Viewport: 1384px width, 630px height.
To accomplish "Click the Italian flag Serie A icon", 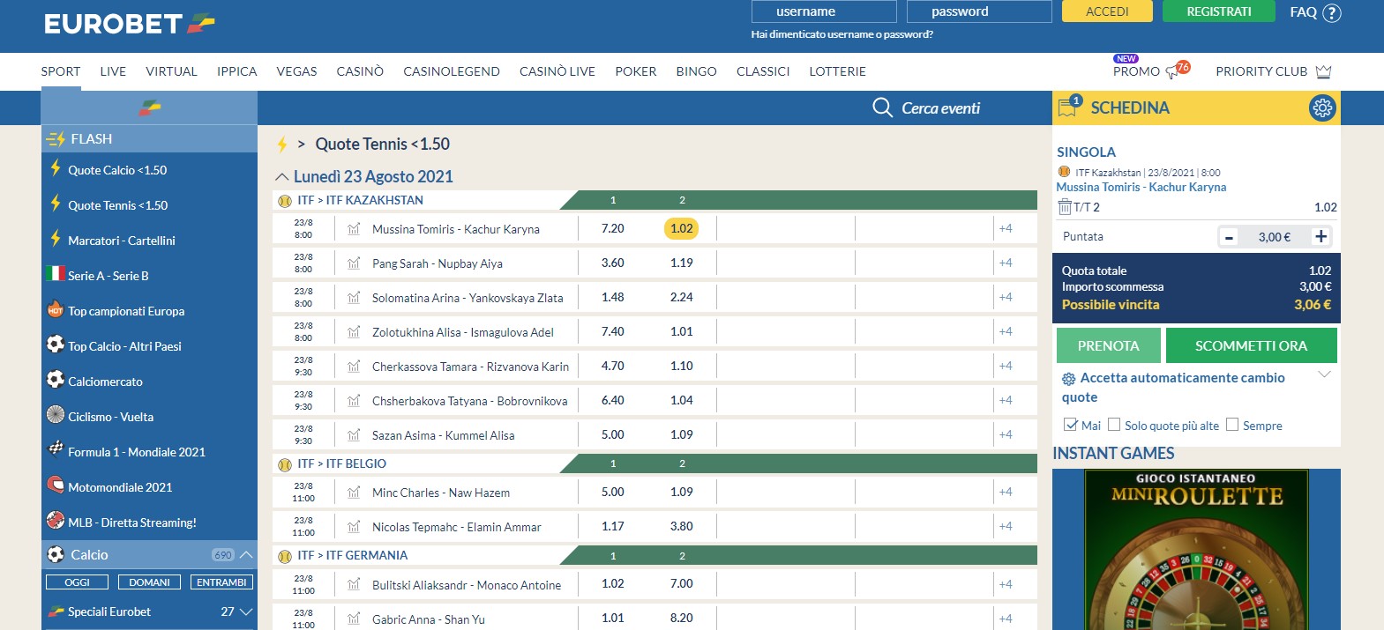I will (56, 274).
